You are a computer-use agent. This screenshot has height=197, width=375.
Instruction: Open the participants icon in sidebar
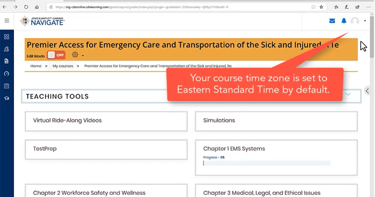[7, 49]
